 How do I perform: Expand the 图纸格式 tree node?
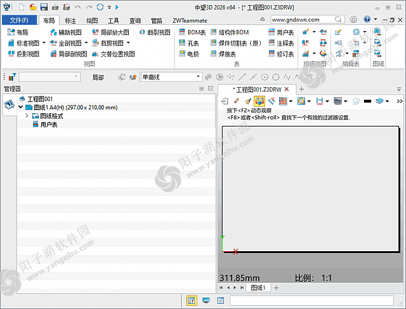27,116
